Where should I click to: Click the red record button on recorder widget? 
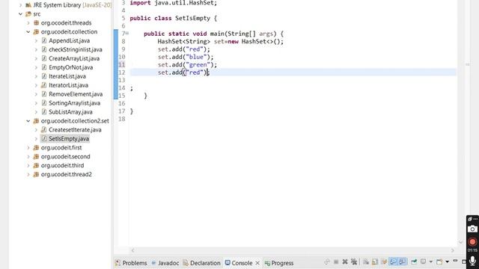tap(472, 242)
